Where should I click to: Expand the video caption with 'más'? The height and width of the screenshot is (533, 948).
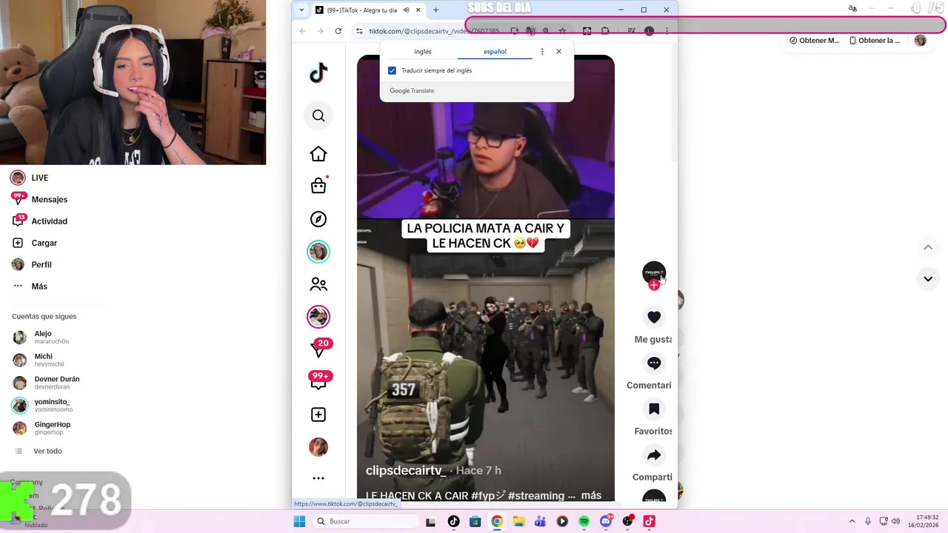(591, 495)
